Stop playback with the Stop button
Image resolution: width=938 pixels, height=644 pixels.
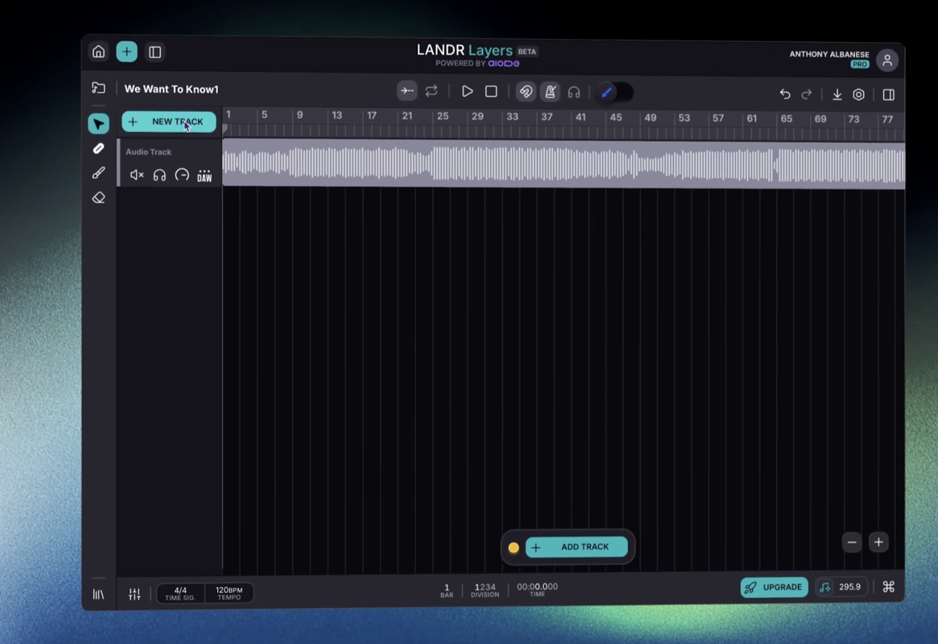tap(491, 91)
